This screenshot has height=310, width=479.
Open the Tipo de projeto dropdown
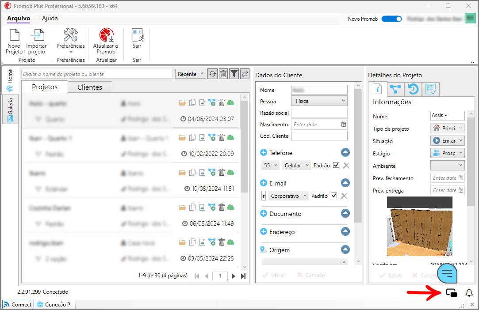click(448, 128)
